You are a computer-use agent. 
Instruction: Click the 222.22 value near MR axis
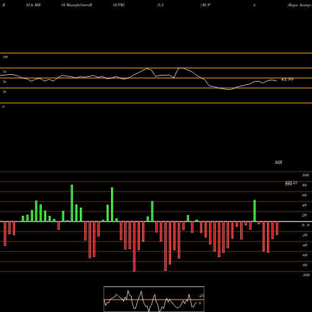pos(291,183)
